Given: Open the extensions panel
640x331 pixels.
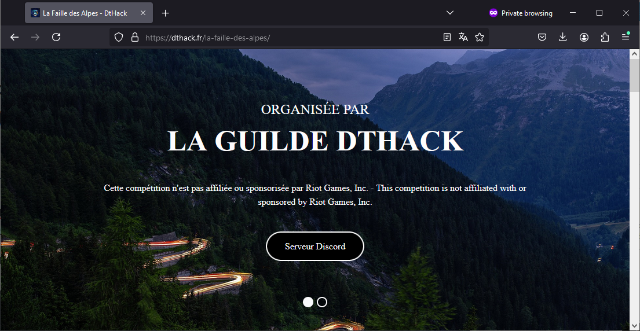Looking at the screenshot, I should [605, 38].
